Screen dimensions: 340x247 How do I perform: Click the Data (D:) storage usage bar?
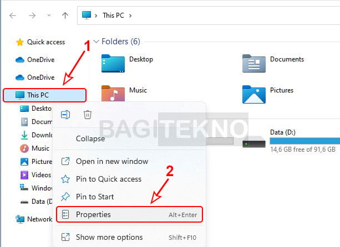305,141
